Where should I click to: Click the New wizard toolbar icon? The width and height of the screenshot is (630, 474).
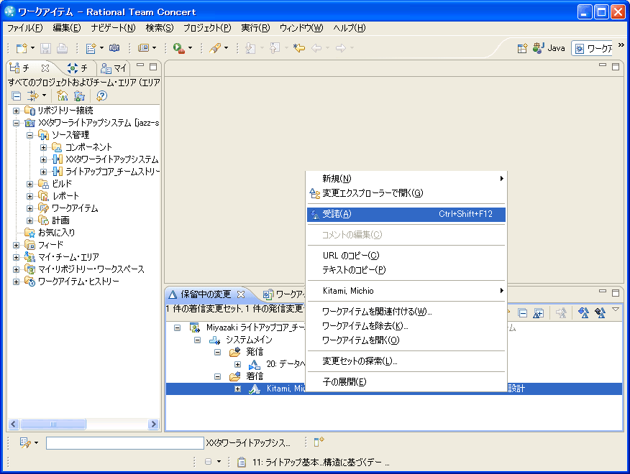pos(22,48)
